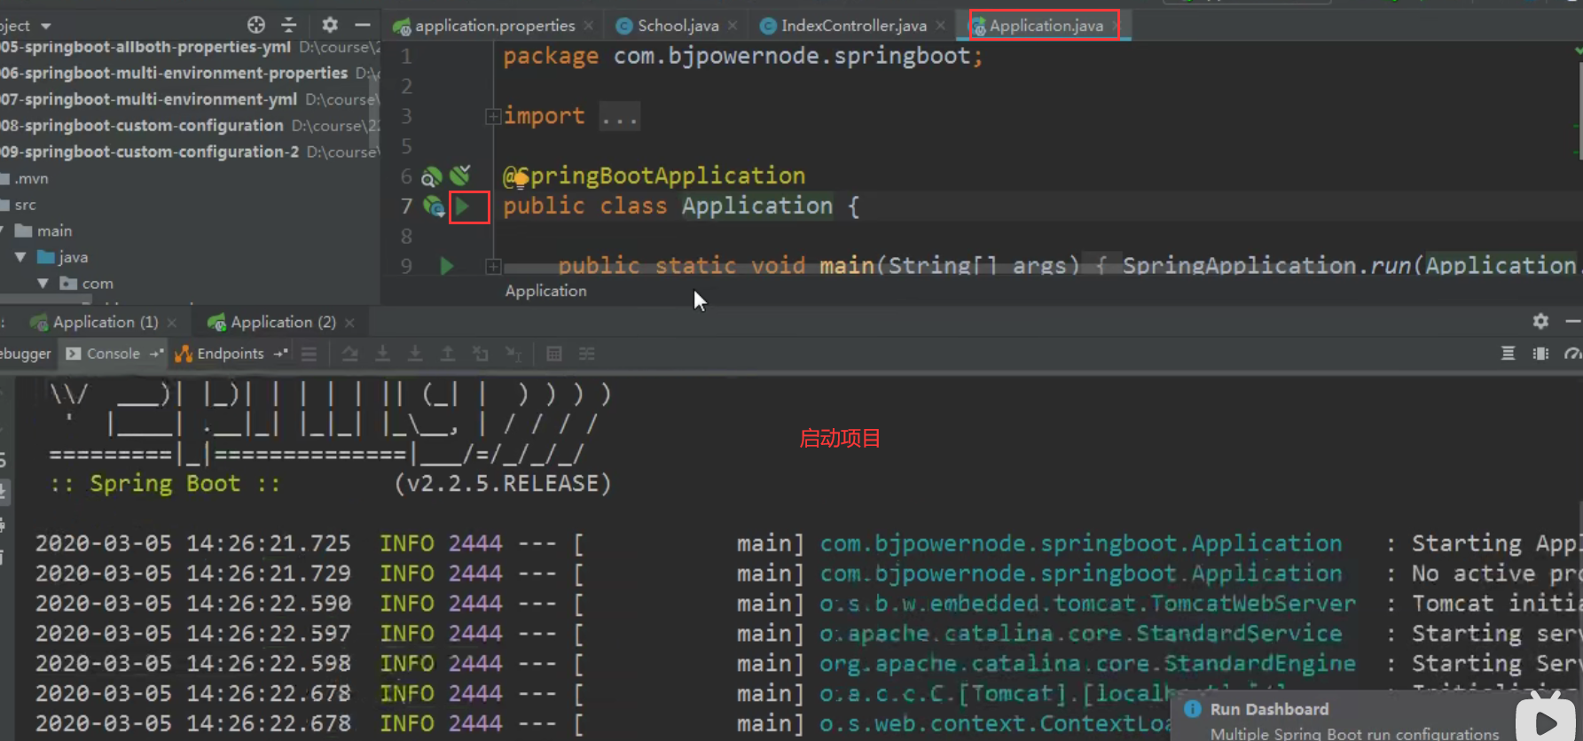Click Application breadcrumb below editor
The height and width of the screenshot is (741, 1583).
[x=545, y=291]
